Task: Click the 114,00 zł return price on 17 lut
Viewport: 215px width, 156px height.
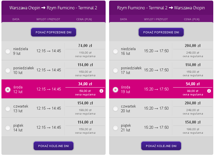Action: 193,65
